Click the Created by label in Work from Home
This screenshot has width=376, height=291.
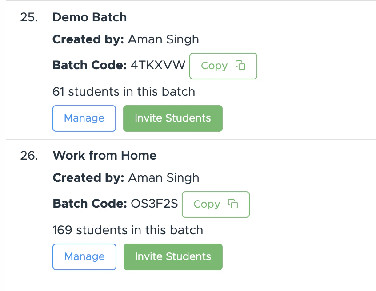pyautogui.click(x=88, y=178)
